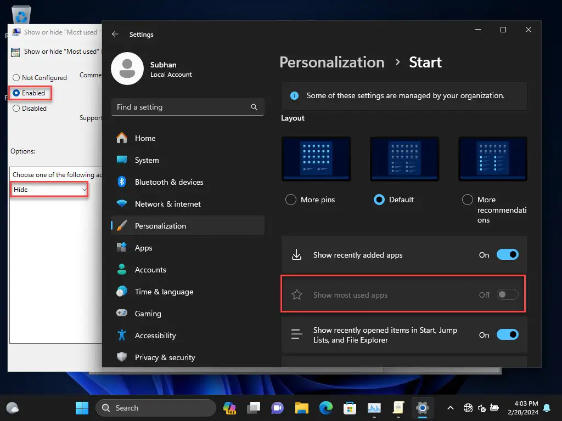Open Notepad icon on taskbar
562x421 pixels.
(398, 408)
